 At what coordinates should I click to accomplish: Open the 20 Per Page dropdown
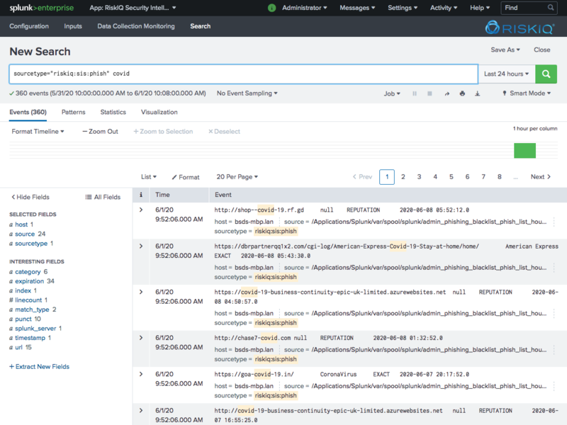click(x=237, y=176)
